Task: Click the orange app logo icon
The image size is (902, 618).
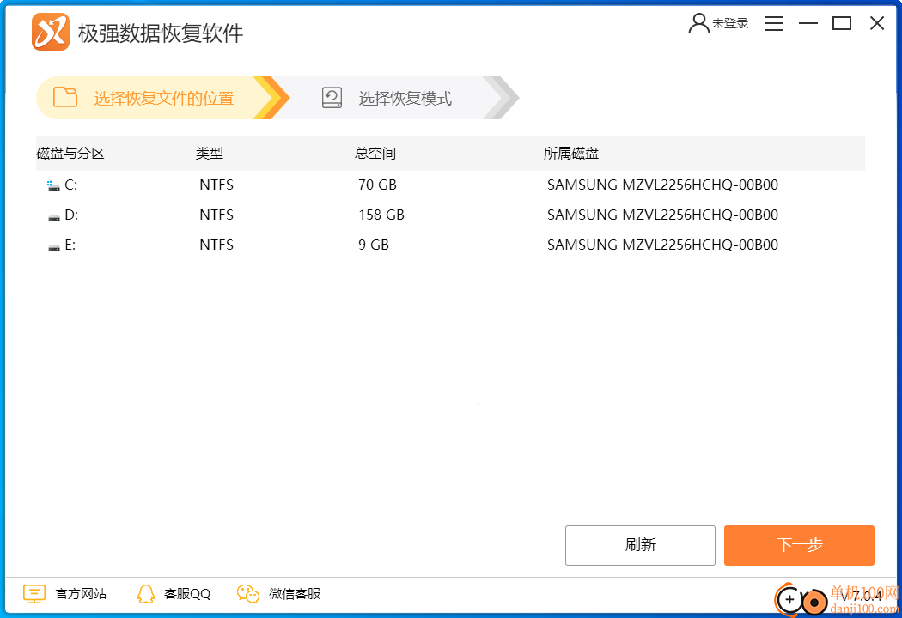Action: tap(51, 32)
